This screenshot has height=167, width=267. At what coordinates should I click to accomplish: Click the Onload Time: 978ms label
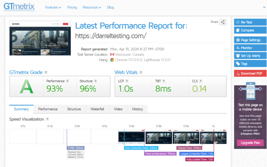click(x=189, y=148)
